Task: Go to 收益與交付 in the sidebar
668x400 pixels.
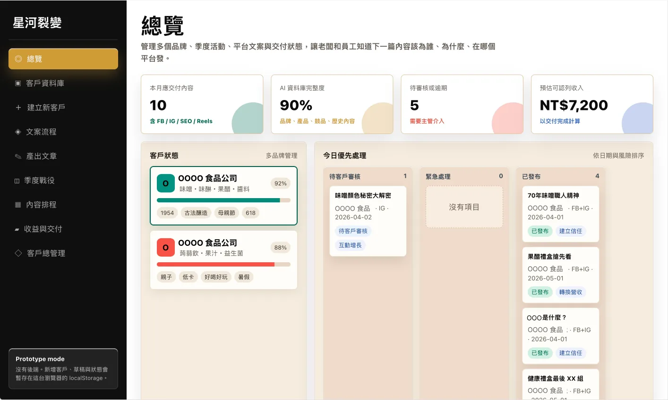Action: (63, 229)
